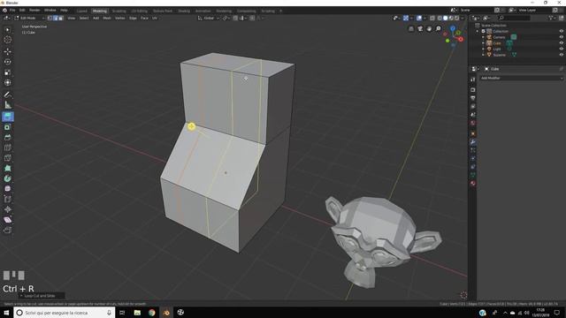
Task: Enable vertex select mode
Action: pos(50,18)
